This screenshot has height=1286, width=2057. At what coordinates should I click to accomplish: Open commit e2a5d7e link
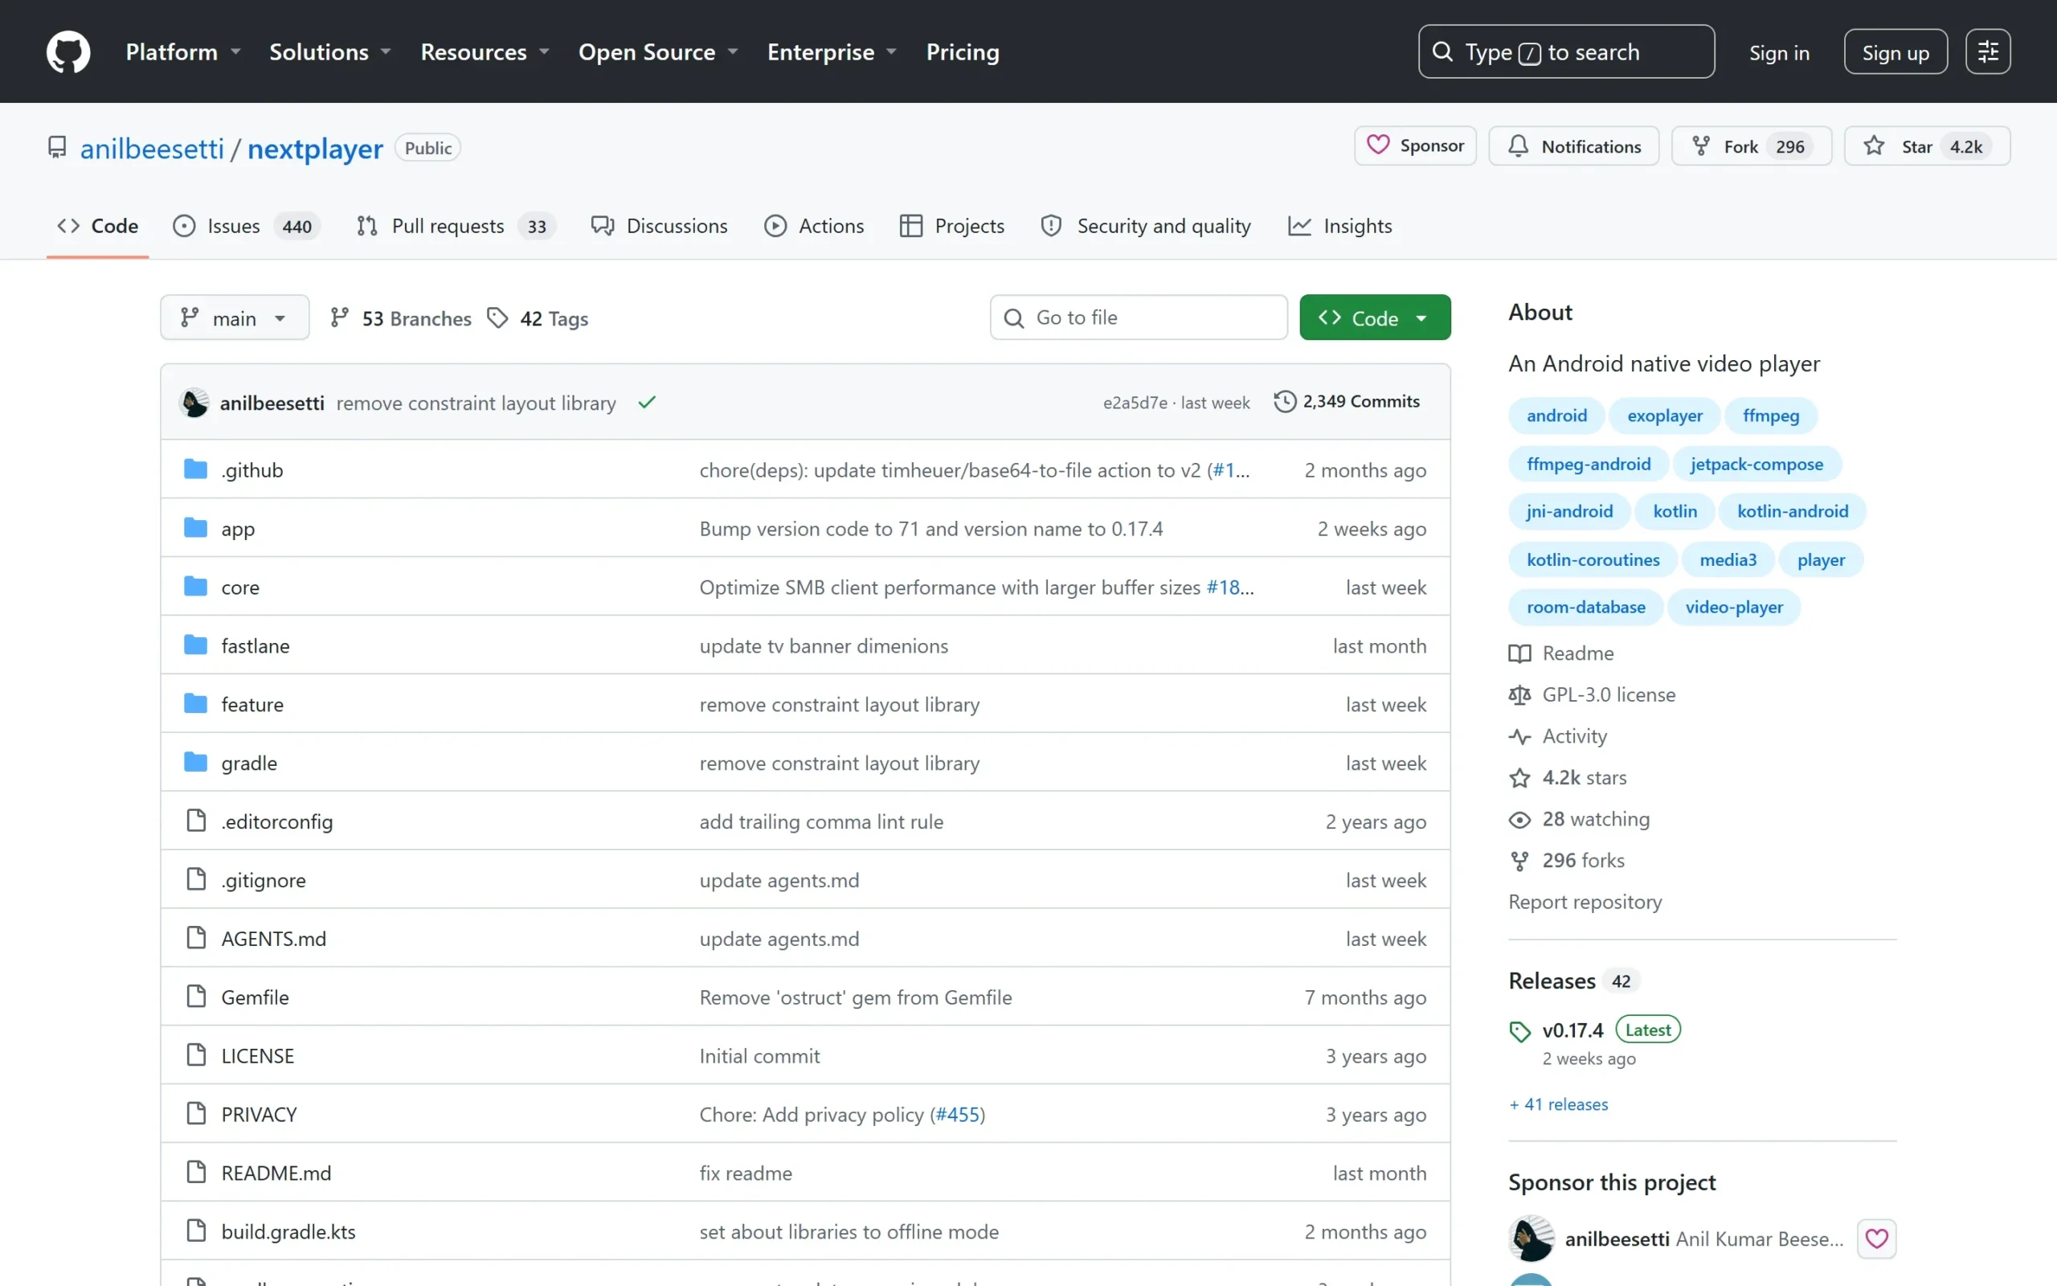click(x=1135, y=403)
